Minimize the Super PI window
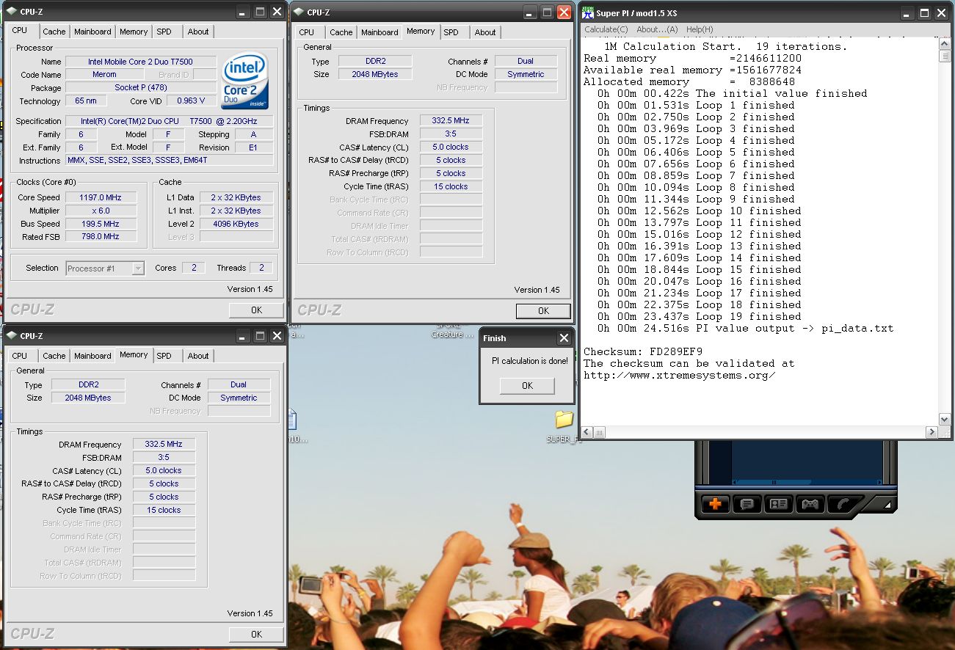The image size is (955, 650). [x=908, y=12]
